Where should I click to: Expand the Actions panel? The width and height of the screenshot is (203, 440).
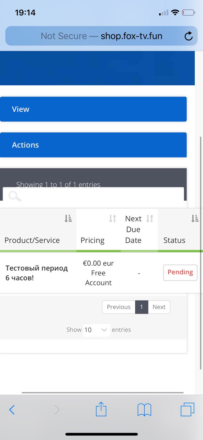(x=93, y=145)
